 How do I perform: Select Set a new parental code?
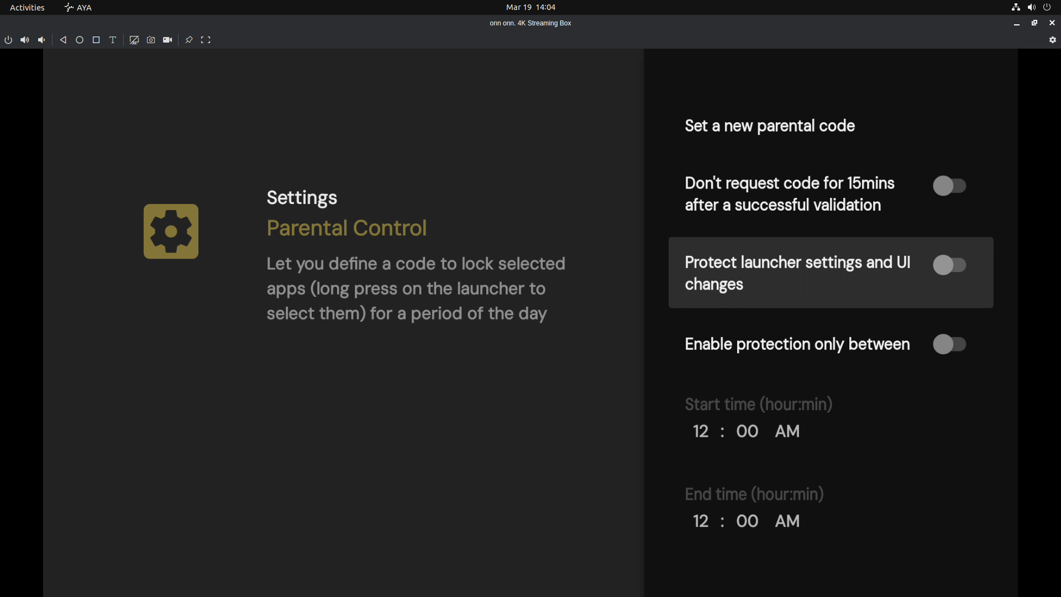click(x=770, y=126)
